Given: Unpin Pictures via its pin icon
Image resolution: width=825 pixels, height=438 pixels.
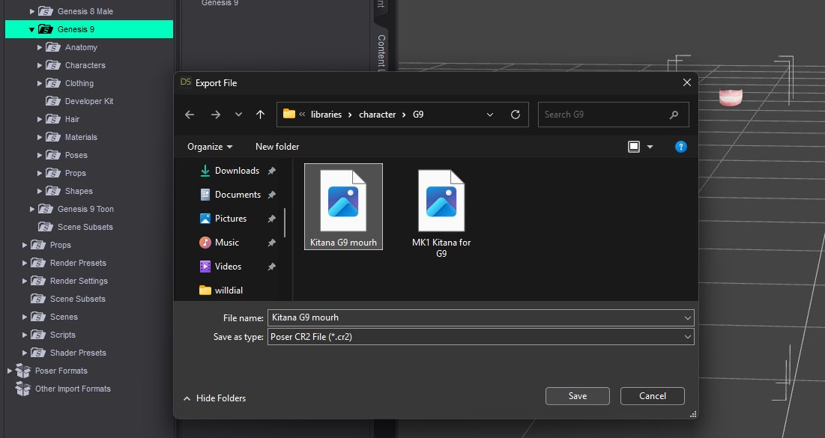Looking at the screenshot, I should click(x=271, y=219).
